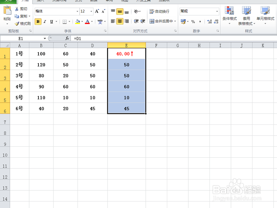The height and width of the screenshot is (208, 277).
Task: Decrease decimal places
Action: pyautogui.click(x=216, y=21)
